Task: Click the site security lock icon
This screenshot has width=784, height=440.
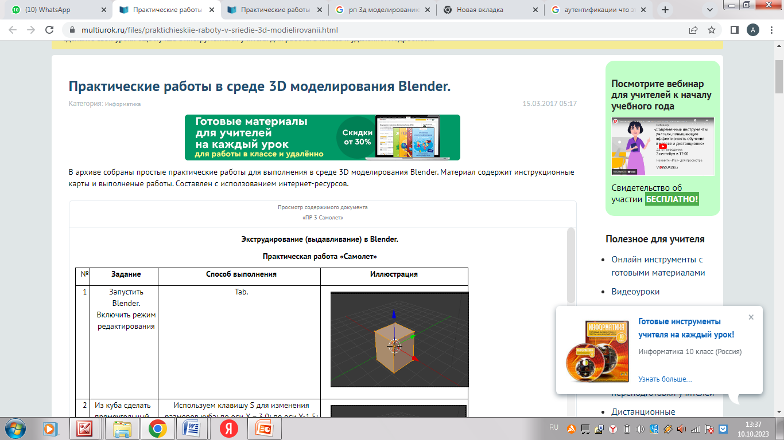Action: click(x=72, y=30)
